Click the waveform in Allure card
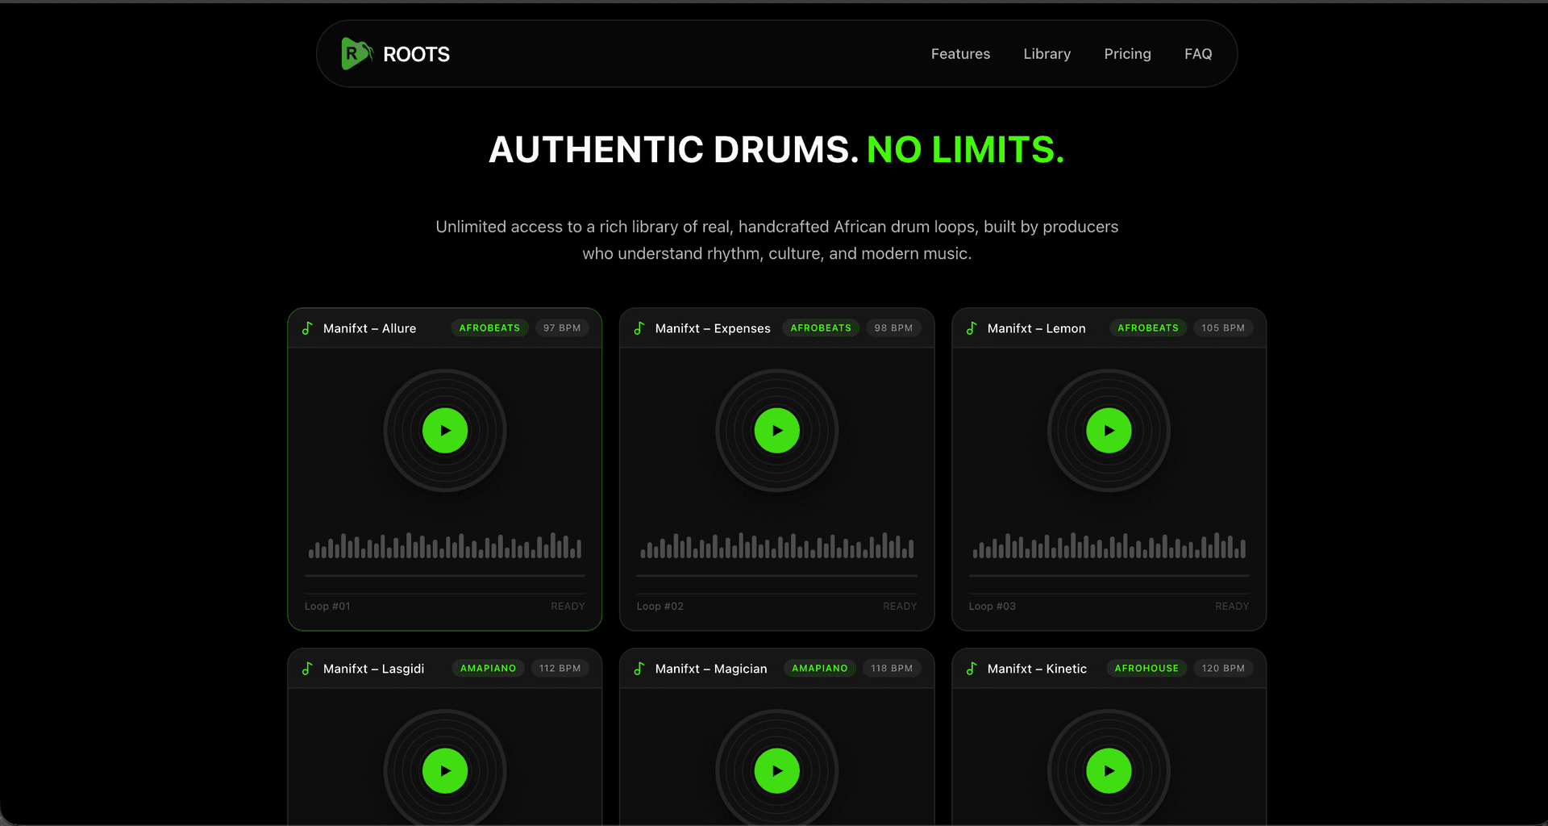Viewport: 1548px width, 826px height. pyautogui.click(x=445, y=545)
